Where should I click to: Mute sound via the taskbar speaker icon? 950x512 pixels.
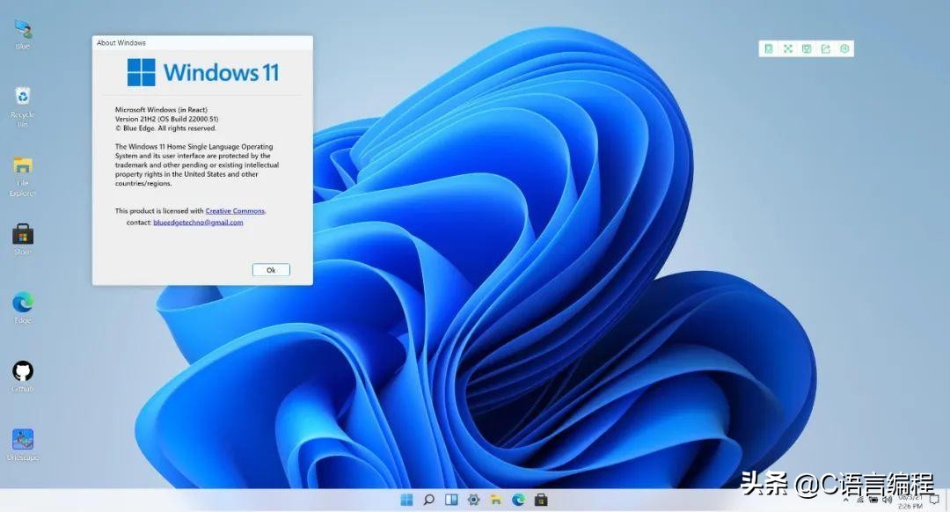887,500
